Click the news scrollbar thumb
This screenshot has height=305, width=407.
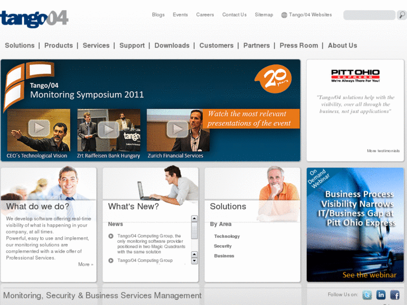click(x=194, y=231)
